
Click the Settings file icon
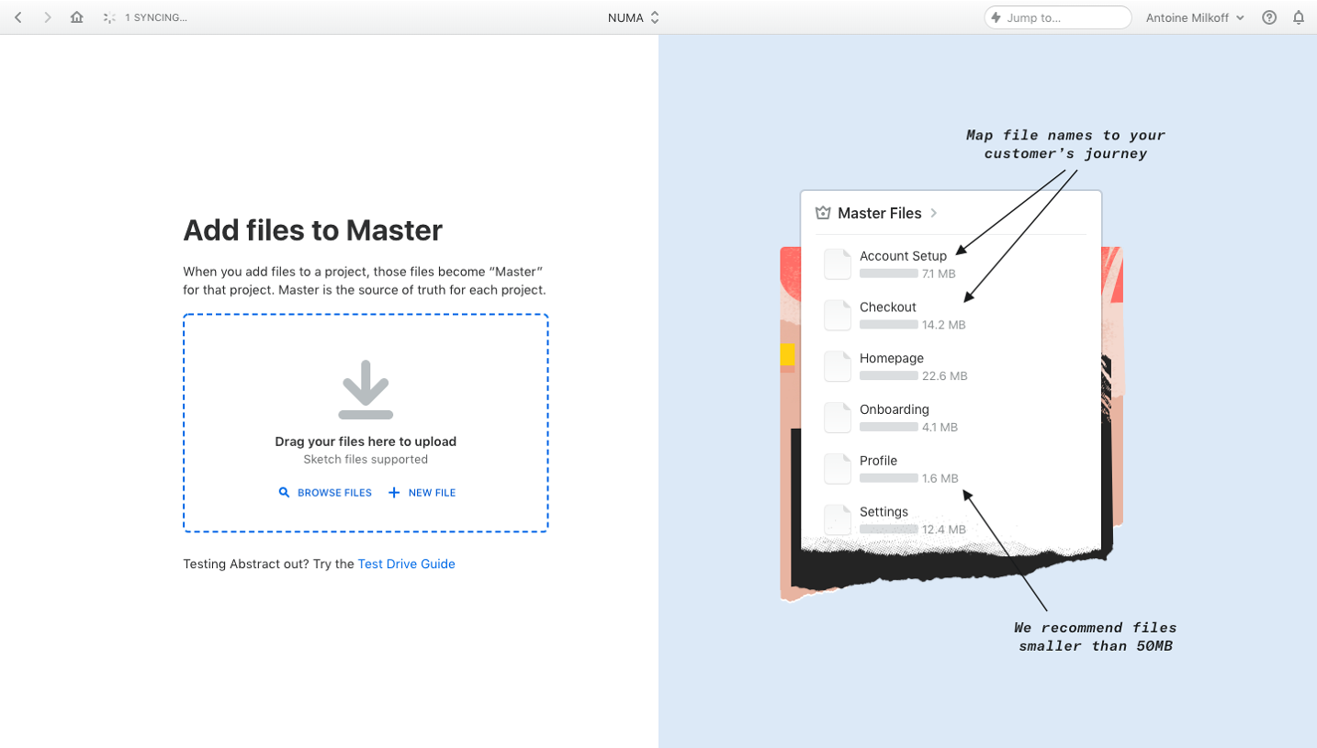[x=838, y=519]
